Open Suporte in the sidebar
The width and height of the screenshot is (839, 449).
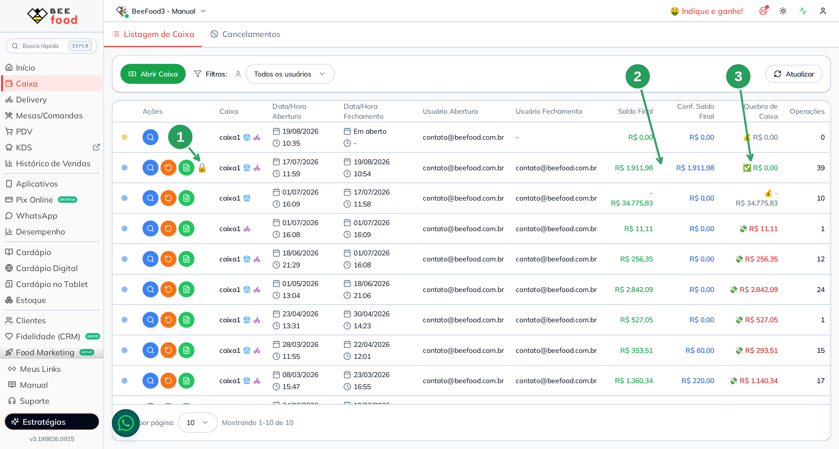pyautogui.click(x=52, y=401)
